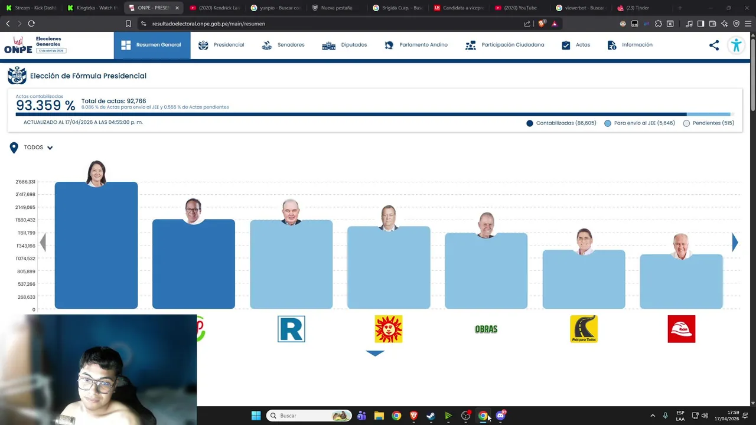
Task: Click the OBRAS party logo
Action: coord(486,329)
